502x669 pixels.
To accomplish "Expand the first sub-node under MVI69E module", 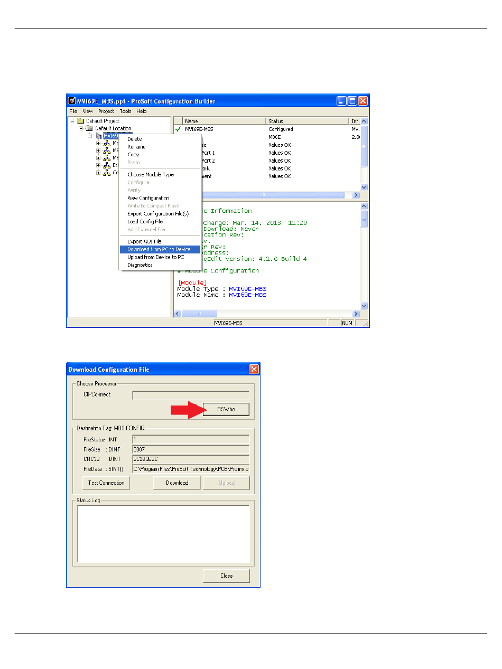I will click(x=98, y=143).
